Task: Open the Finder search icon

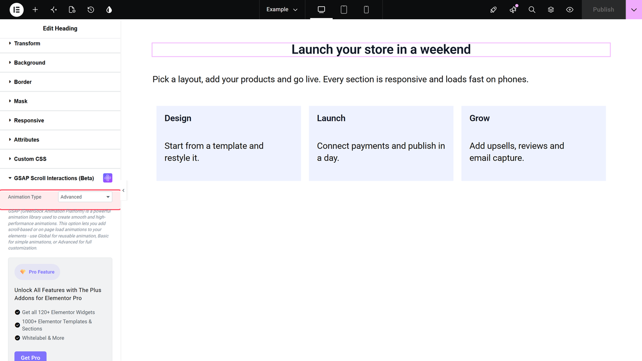Action: [532, 10]
